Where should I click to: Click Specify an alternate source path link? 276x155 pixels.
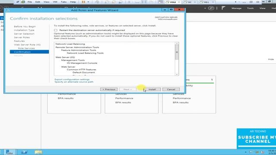[x=74, y=82]
